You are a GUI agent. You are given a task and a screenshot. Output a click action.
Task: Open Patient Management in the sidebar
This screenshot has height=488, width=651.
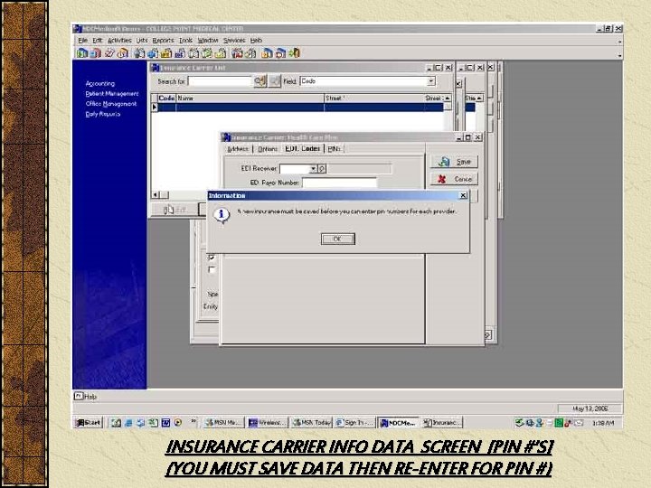point(112,94)
